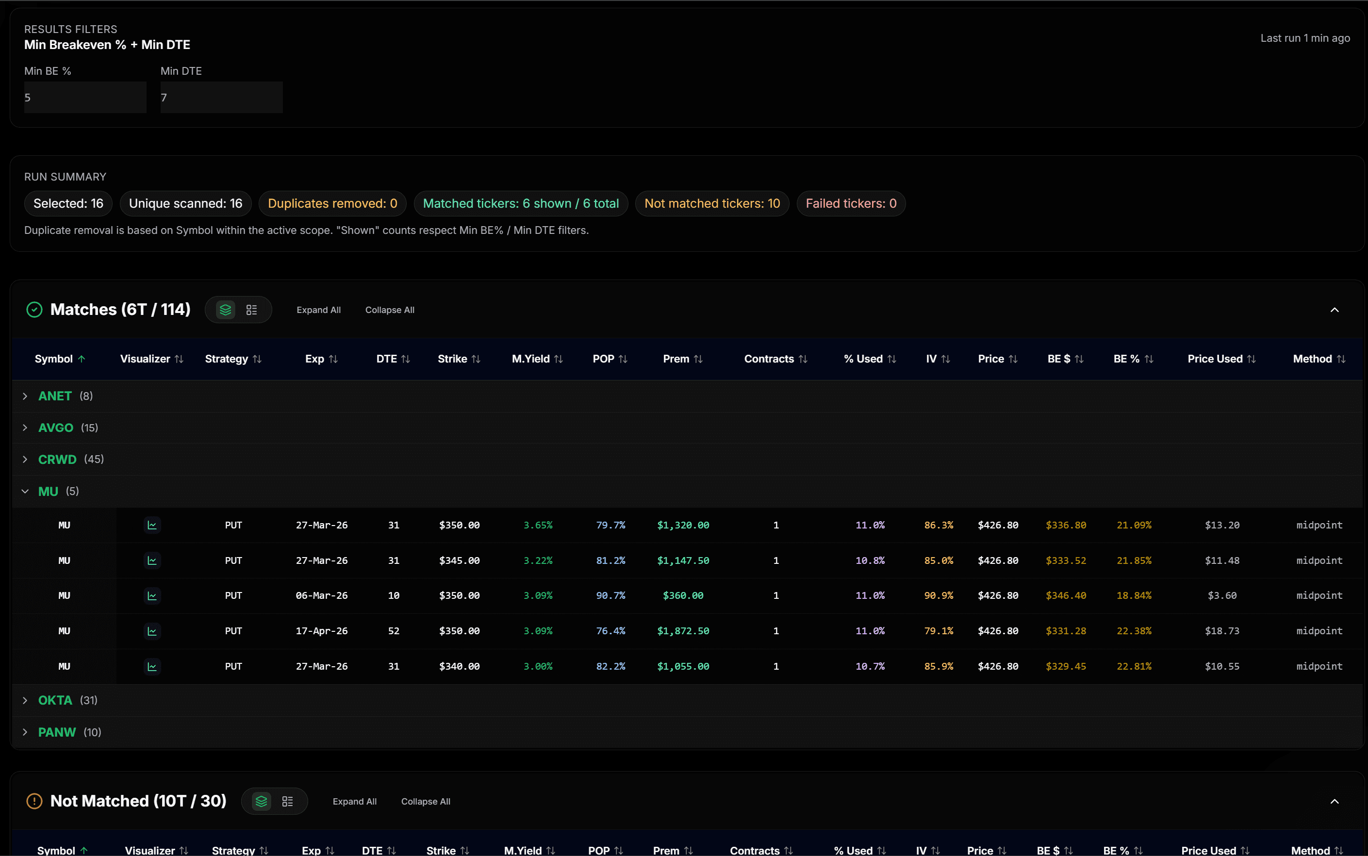Expand the ANET group row
The width and height of the screenshot is (1368, 856).
pos(687,396)
